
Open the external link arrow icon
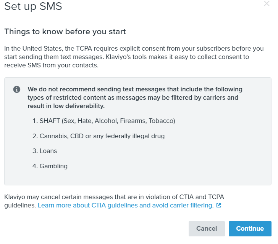[219, 205]
